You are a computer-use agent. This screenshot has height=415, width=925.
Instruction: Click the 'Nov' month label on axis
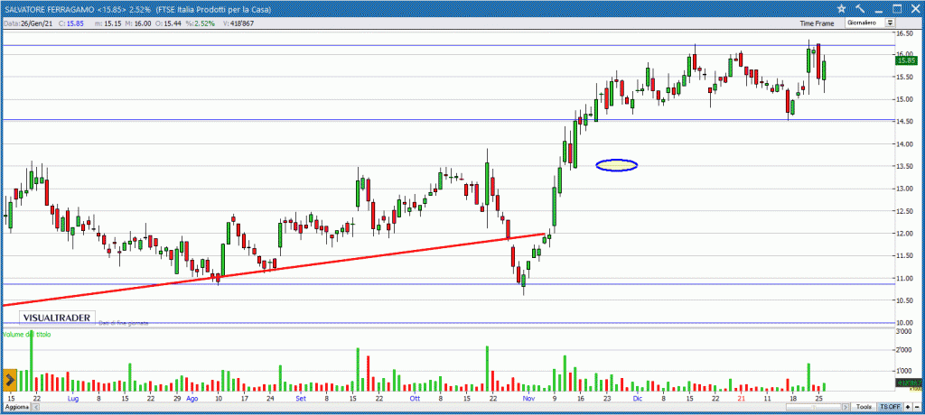[528, 398]
